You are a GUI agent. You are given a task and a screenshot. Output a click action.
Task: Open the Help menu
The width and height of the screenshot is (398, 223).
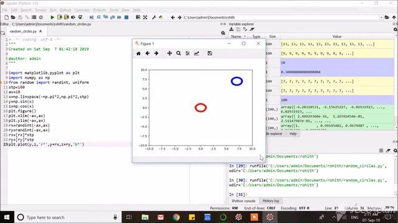click(x=137, y=10)
